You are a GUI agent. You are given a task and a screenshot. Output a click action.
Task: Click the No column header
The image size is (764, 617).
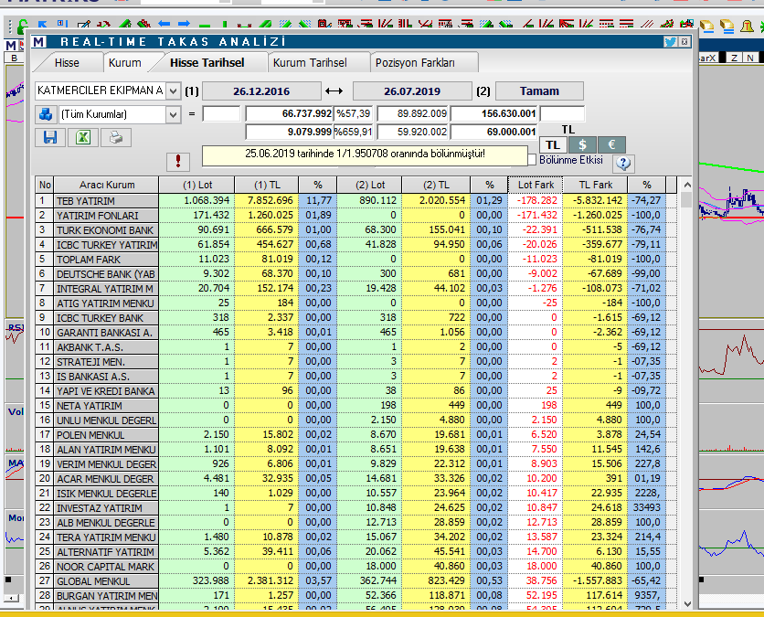point(45,186)
